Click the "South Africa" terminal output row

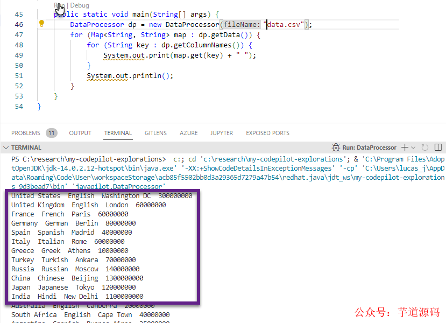[90, 315]
